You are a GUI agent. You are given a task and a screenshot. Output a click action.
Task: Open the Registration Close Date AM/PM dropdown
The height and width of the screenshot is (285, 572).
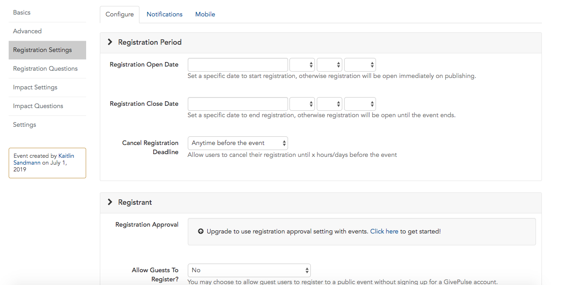click(x=360, y=104)
